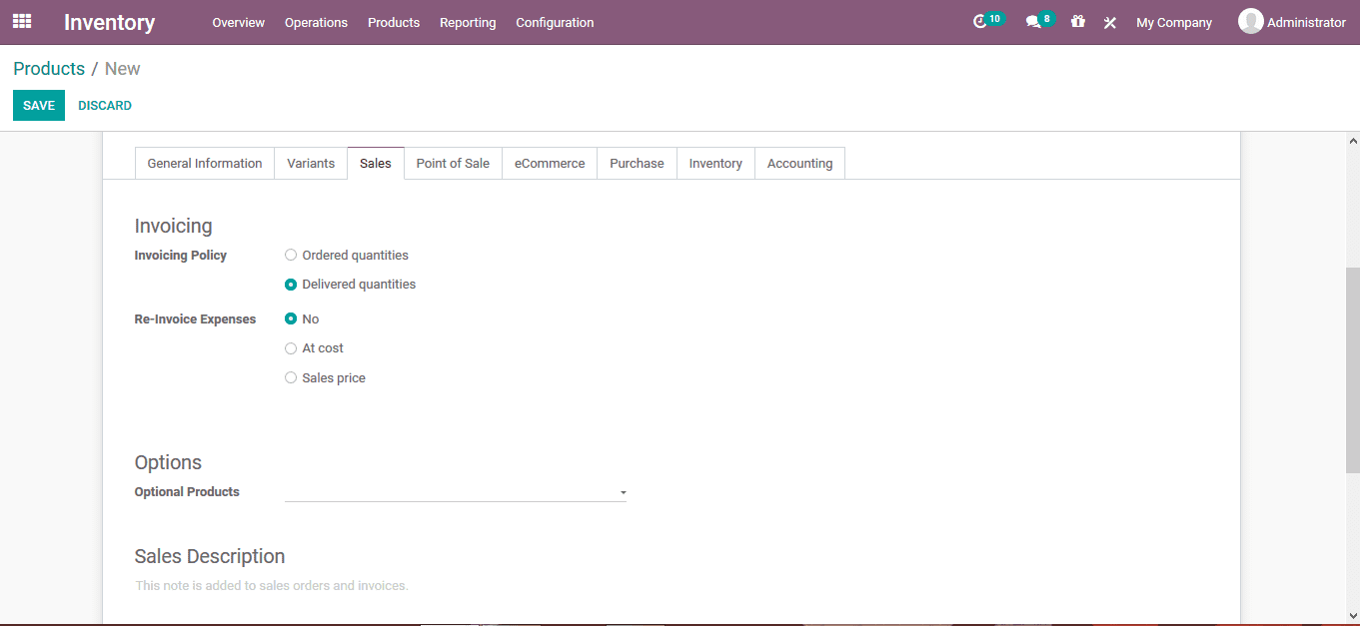Click inside the Optional Products field
This screenshot has height=626, width=1360.
(450, 491)
